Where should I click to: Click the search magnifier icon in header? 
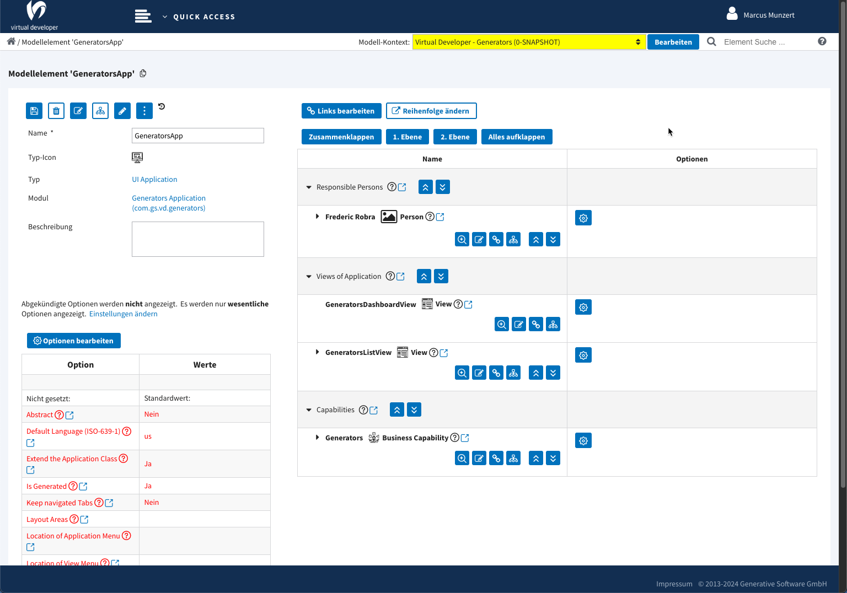click(712, 42)
